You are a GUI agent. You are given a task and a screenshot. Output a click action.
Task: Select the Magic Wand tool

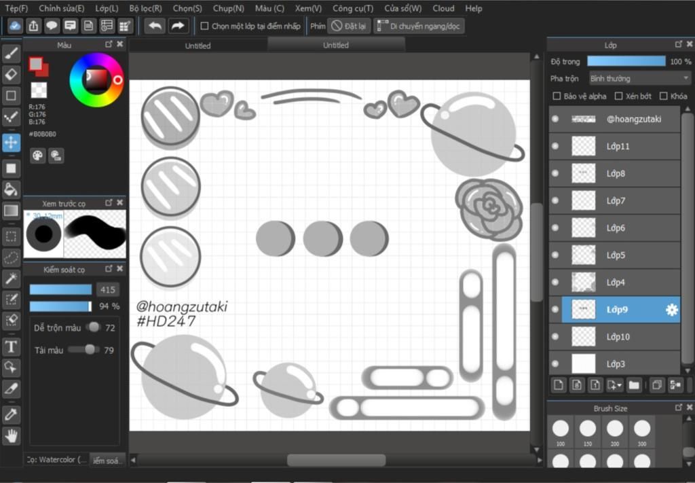(x=11, y=279)
